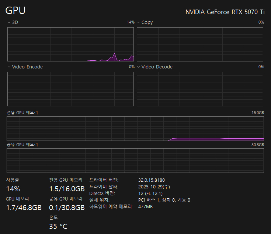This screenshot has height=234, width=271.
Task: Click the 35 °C temperature reading
Action: pos(58,226)
